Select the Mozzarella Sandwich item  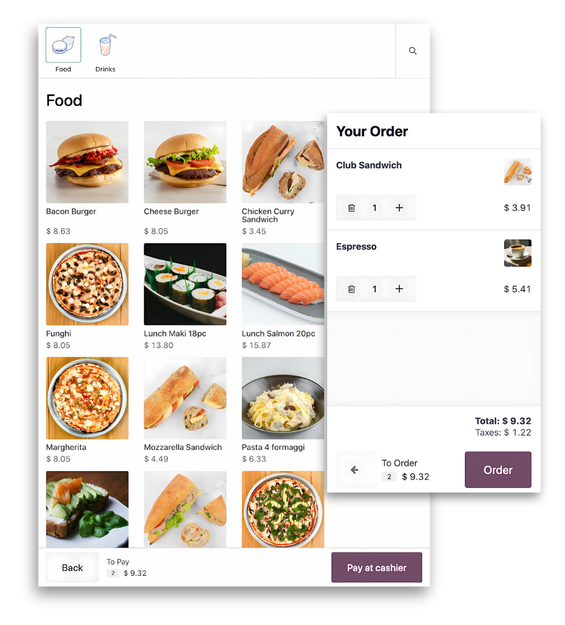click(185, 398)
